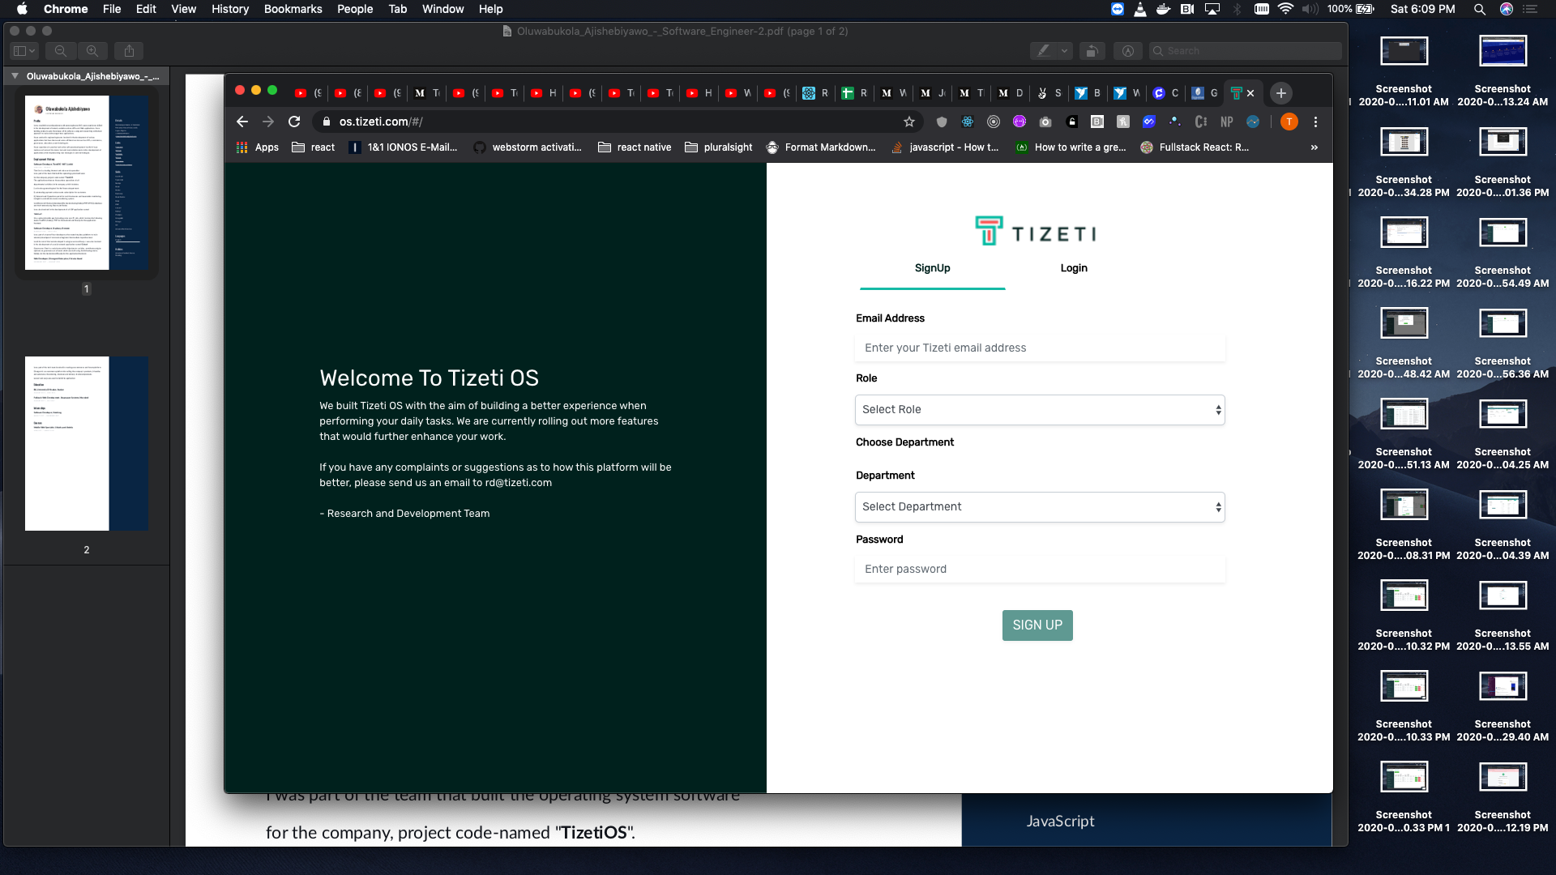Open Chrome's three-dot menu
Image resolution: width=1556 pixels, height=875 pixels.
(1315, 122)
